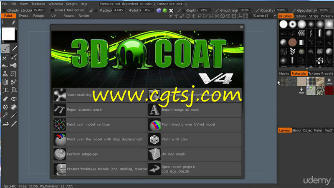This screenshot has width=334, height=188.
Task: Edit the Steady stroke 15.000 value field
Action: (38, 10)
